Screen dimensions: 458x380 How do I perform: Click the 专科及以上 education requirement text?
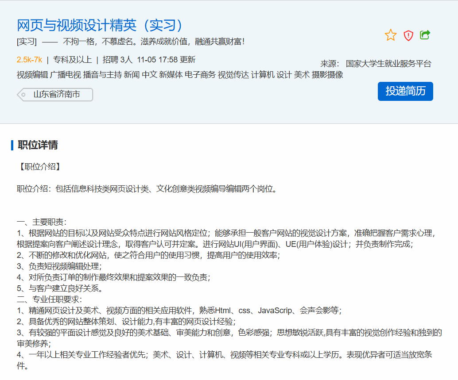click(x=72, y=60)
